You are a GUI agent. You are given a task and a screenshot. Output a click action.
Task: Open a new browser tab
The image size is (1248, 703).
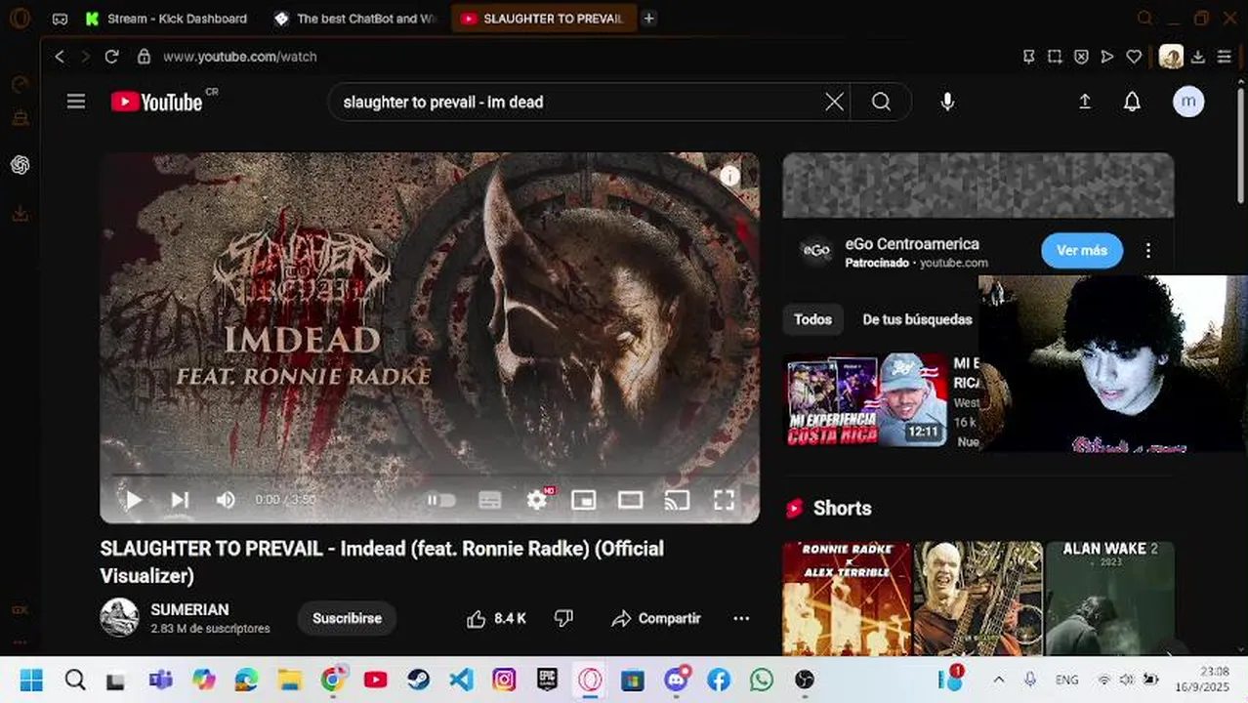(x=648, y=19)
